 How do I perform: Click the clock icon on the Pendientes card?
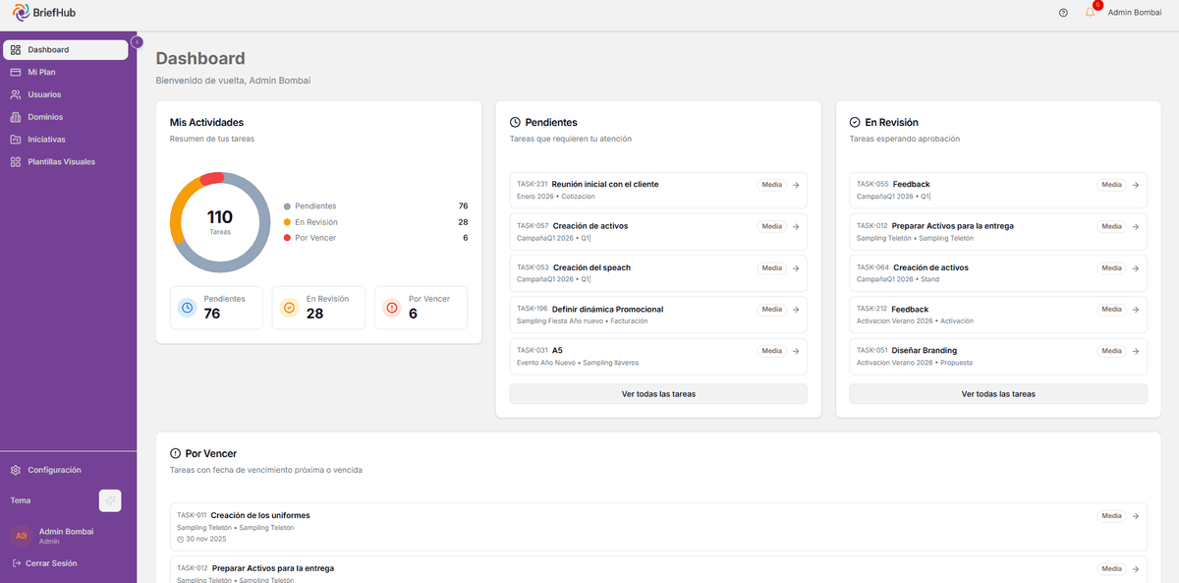click(516, 122)
